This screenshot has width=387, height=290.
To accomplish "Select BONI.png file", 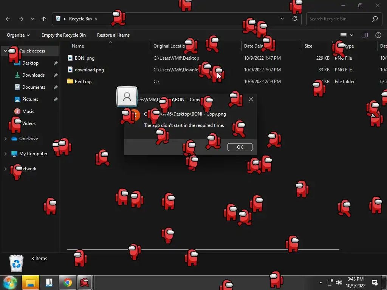I will pyautogui.click(x=84, y=58).
